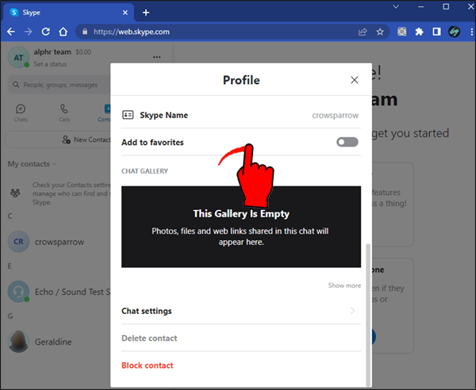Open Chrome three-dot menu
476x390 pixels.
(471, 32)
